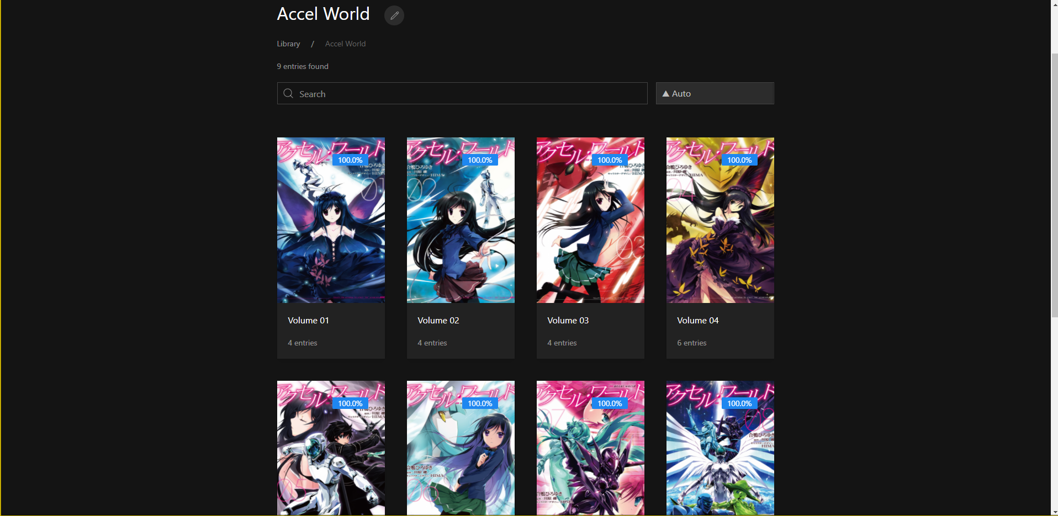Click "4 entries" under Volume 03
1058x516 pixels.
pos(562,343)
